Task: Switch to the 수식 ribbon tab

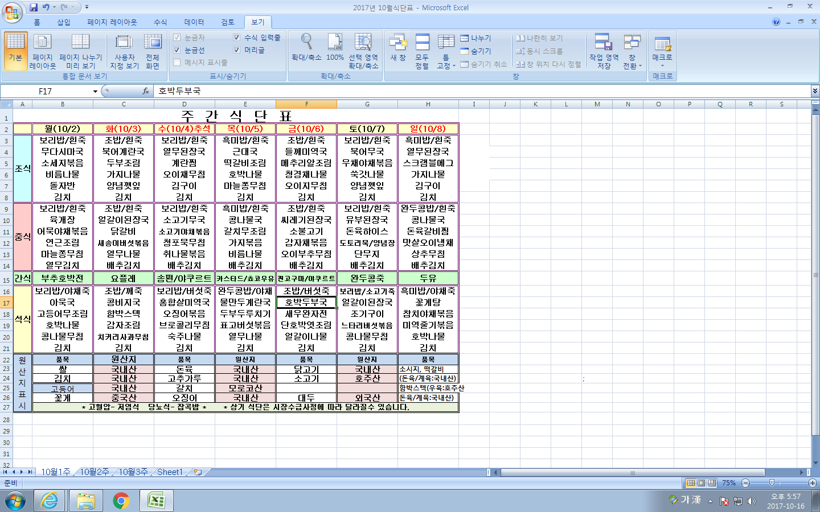Action: 161,22
